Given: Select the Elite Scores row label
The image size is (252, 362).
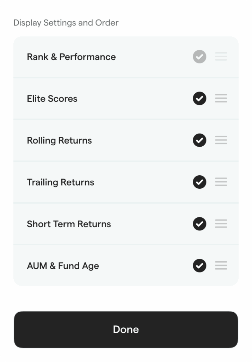Looking at the screenshot, I should (52, 99).
